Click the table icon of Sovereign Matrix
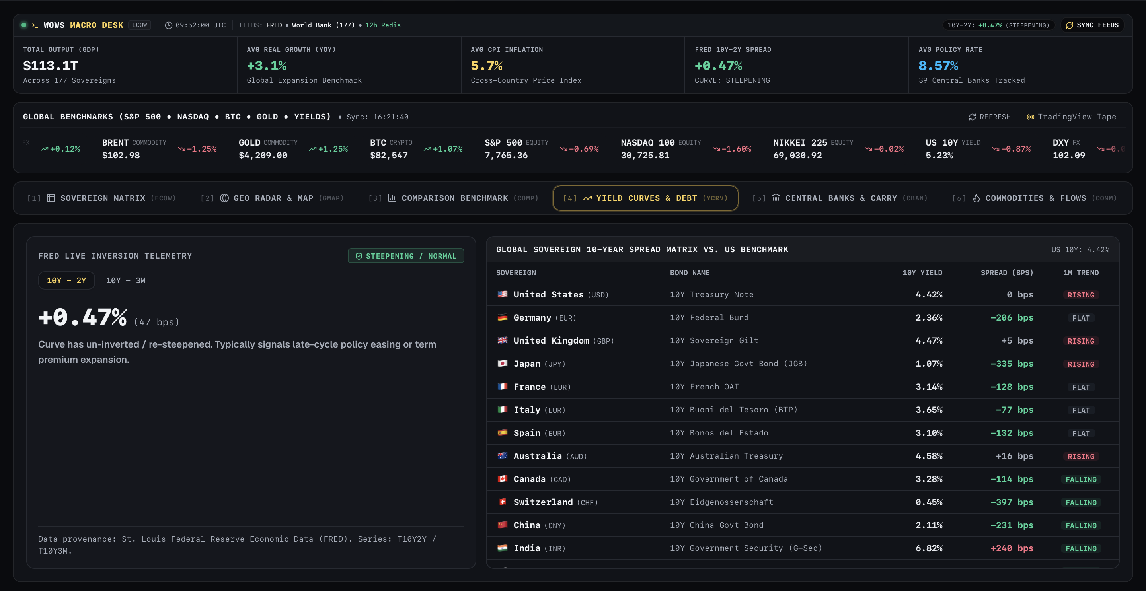The width and height of the screenshot is (1146, 591). [x=51, y=198]
